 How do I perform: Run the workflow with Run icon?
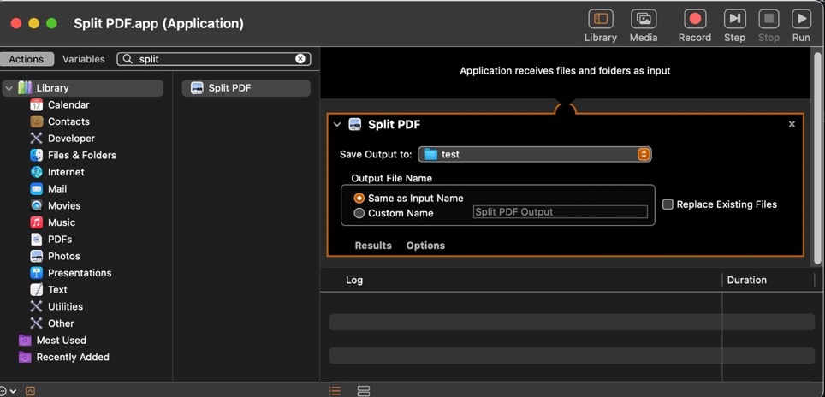tap(801, 20)
